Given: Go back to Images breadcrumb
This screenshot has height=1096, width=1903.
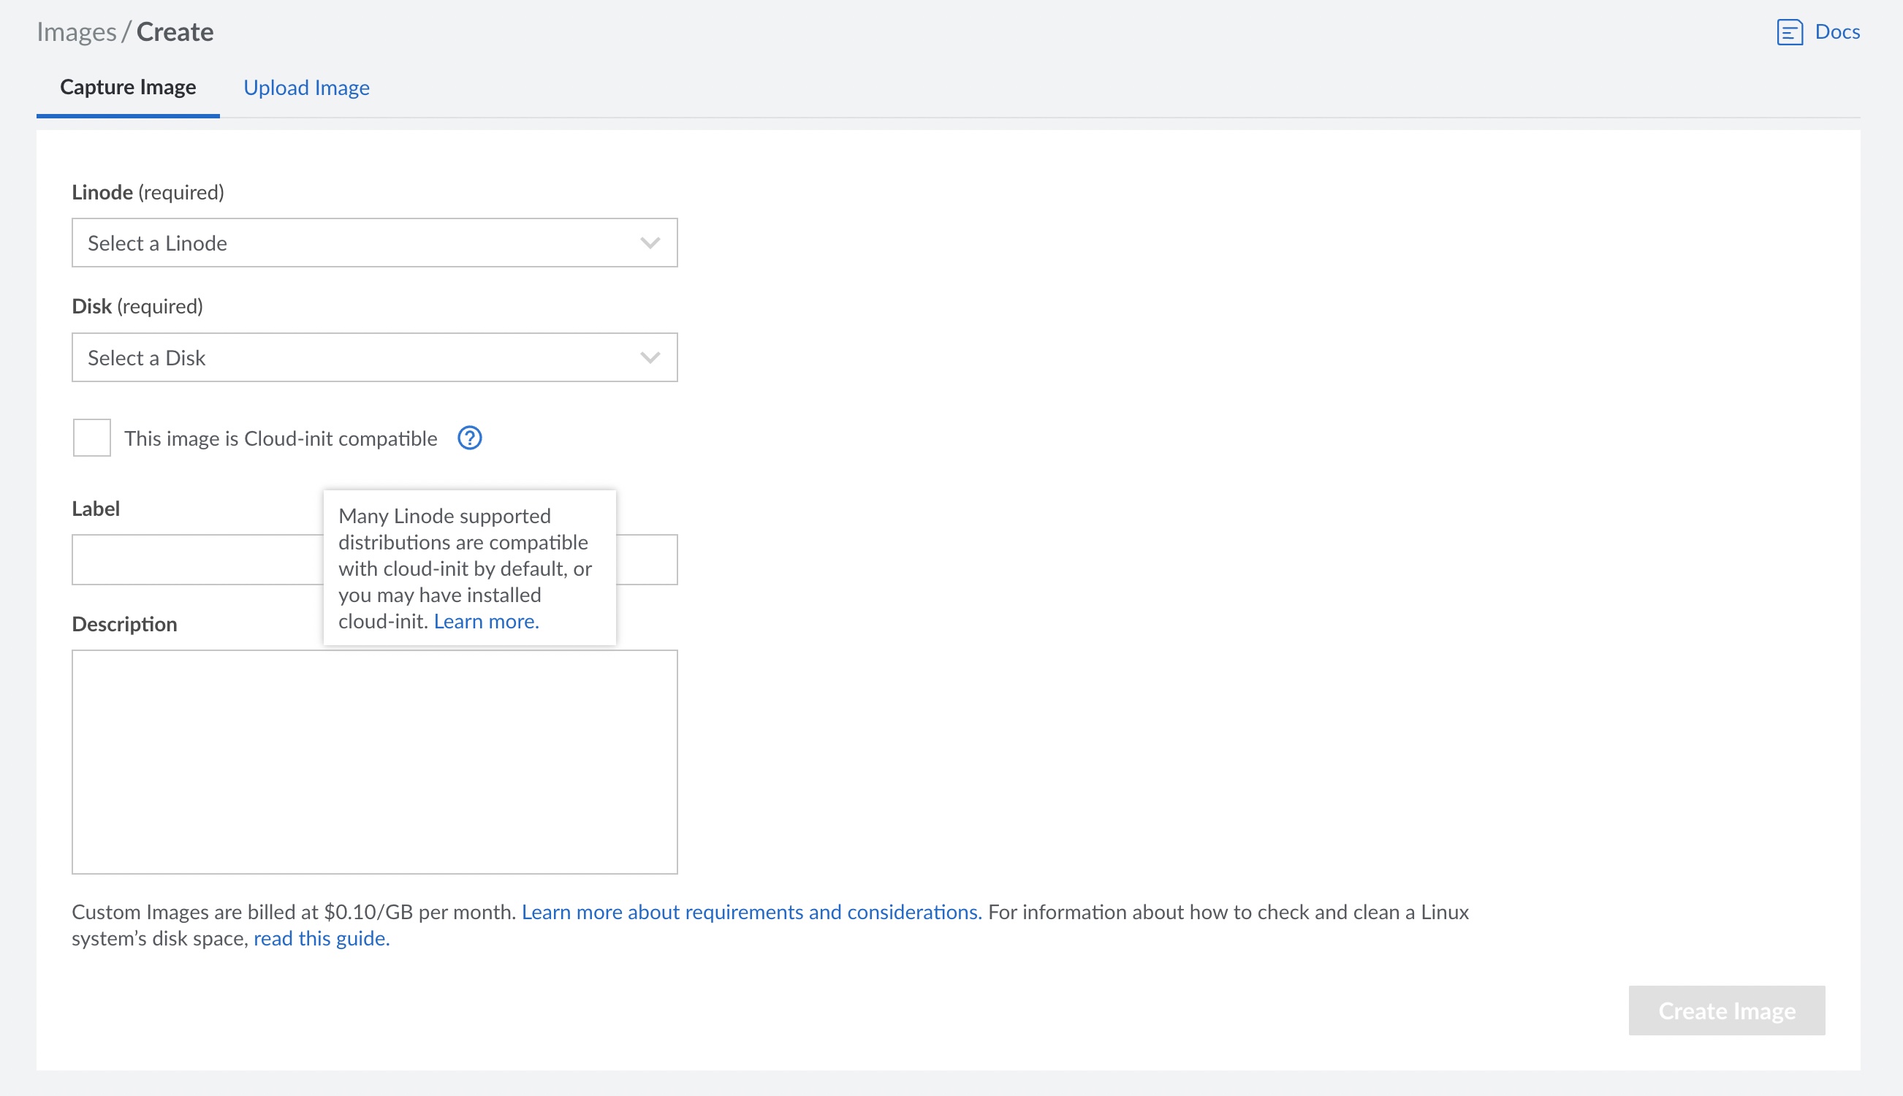Looking at the screenshot, I should coord(76,32).
